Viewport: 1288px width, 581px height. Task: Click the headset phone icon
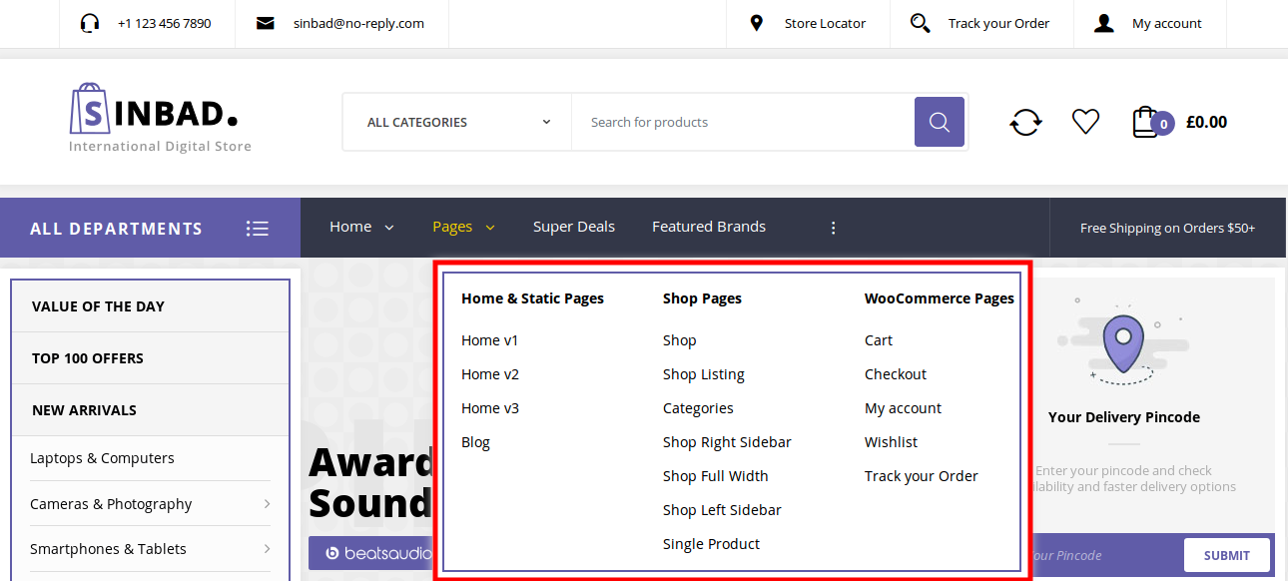pyautogui.click(x=90, y=23)
